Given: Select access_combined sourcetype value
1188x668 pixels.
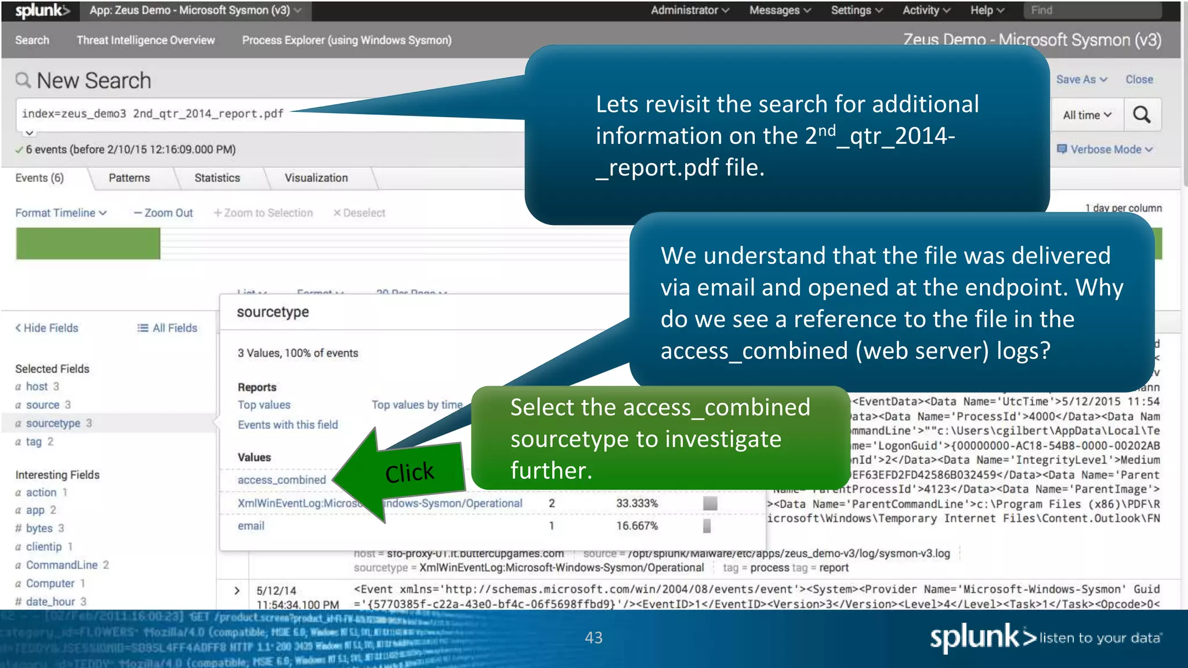Looking at the screenshot, I should click(x=282, y=480).
